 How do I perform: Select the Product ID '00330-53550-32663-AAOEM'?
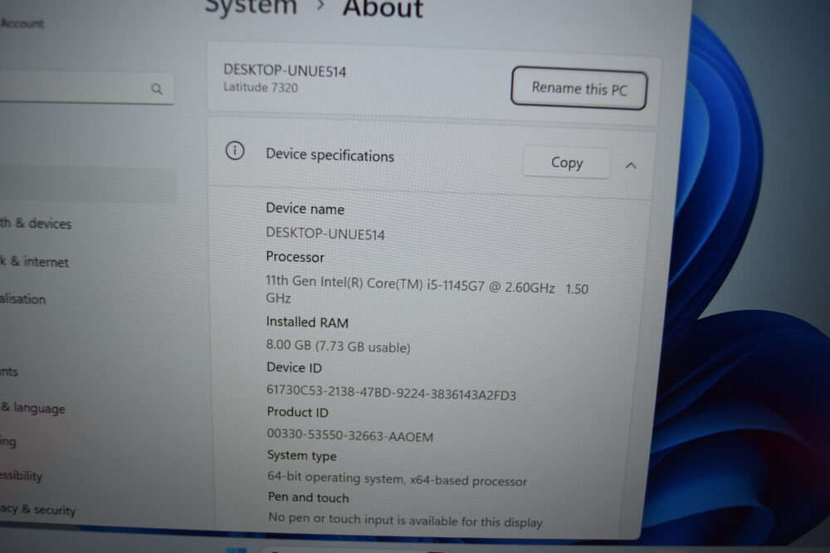pyautogui.click(x=350, y=435)
